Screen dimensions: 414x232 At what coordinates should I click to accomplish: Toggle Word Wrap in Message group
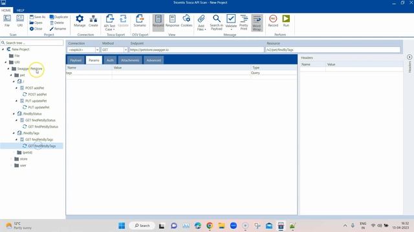257,23
